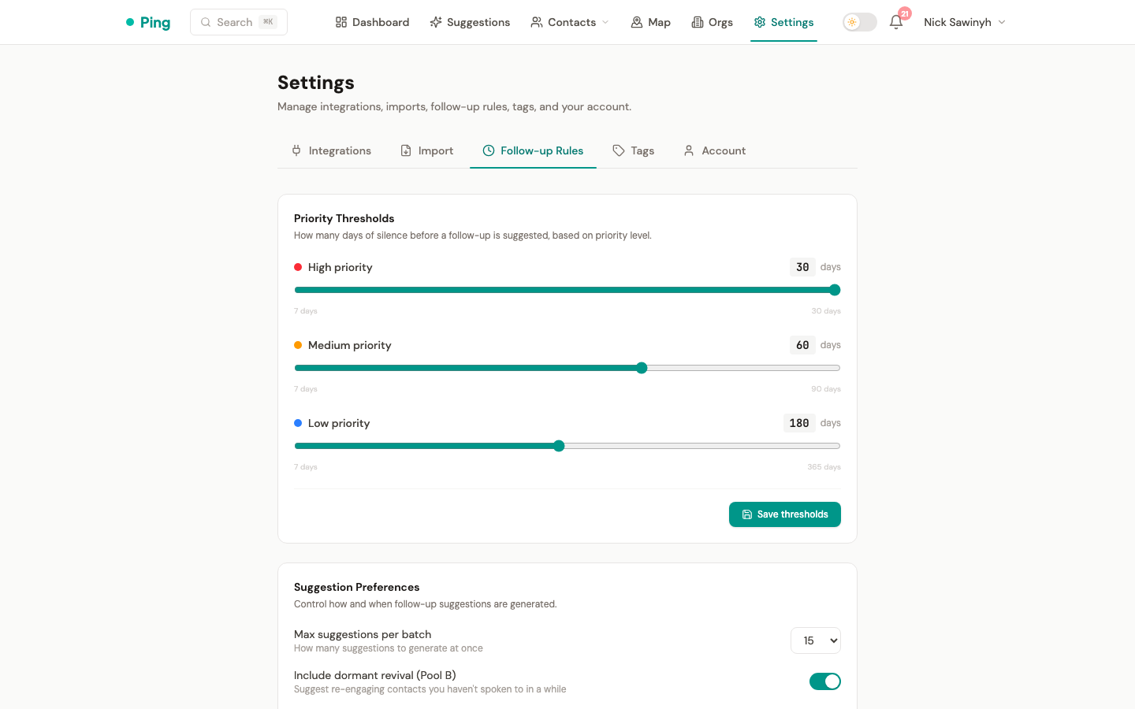
Task: Expand the Contacts dropdown chevron
Action: tap(605, 22)
